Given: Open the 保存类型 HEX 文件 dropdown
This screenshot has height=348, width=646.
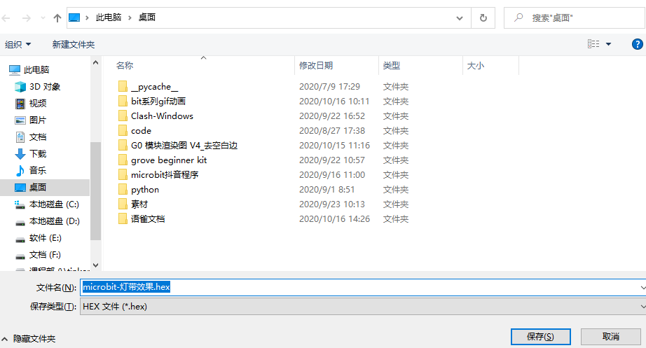Looking at the screenshot, I should (x=362, y=307).
